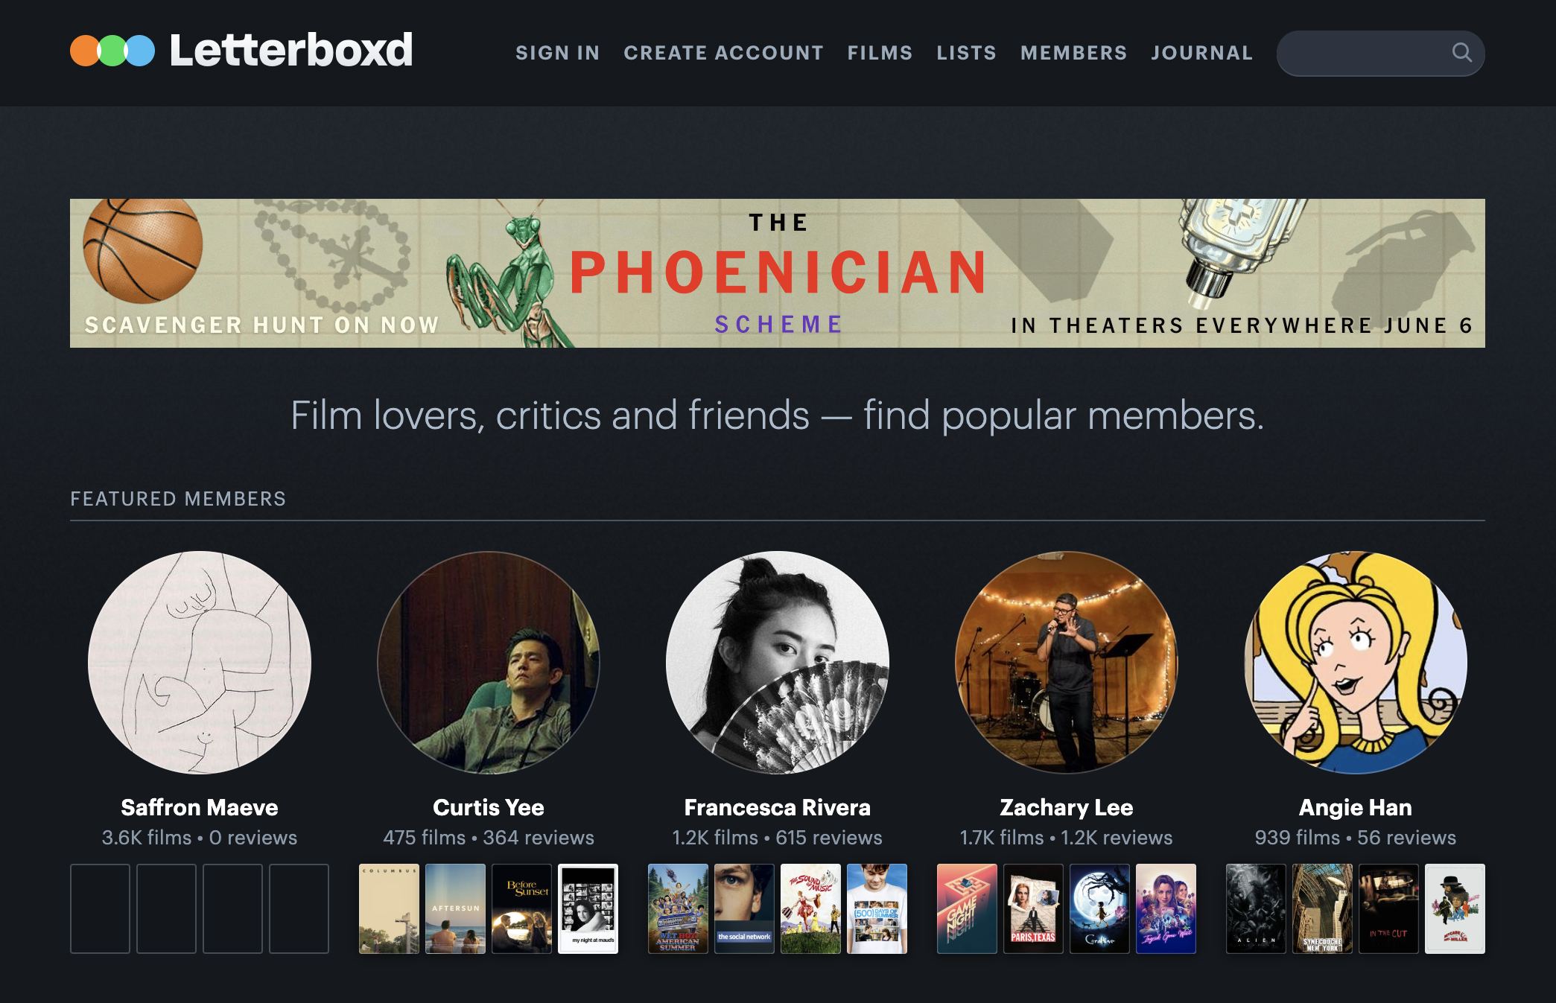The image size is (1556, 1003).
Task: Open Curtis Yee's 364 reviews link
Action: [x=539, y=838]
